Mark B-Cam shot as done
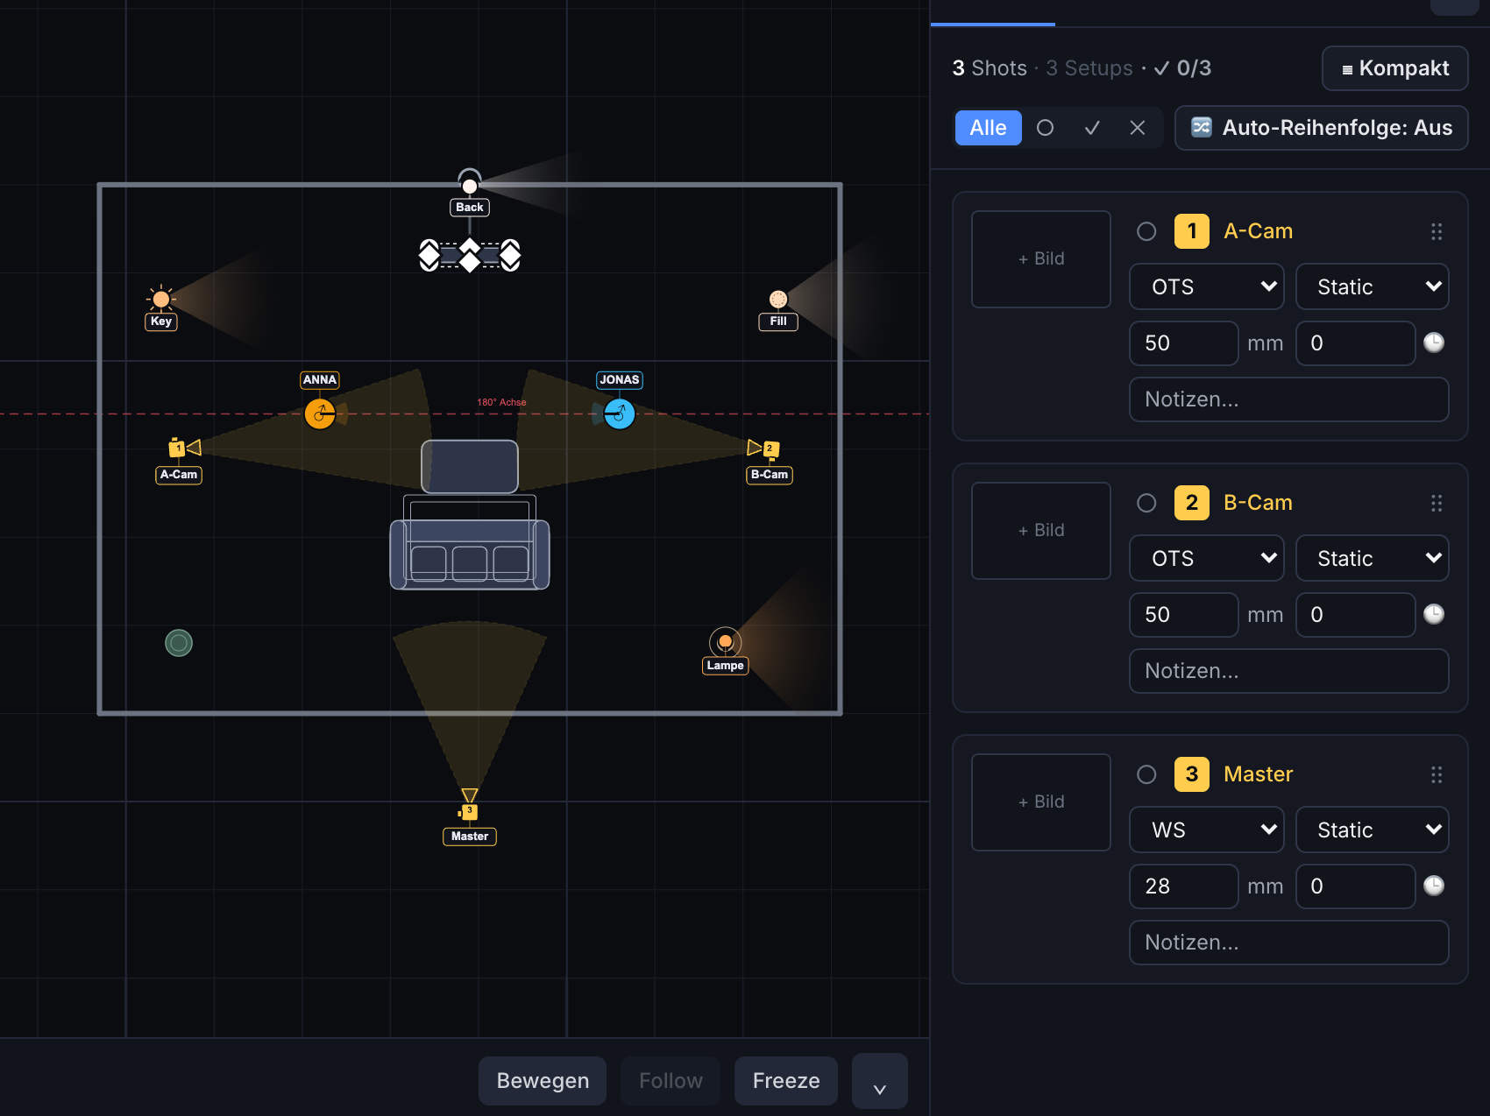Viewport: 1490px width, 1116px height. pos(1146,503)
